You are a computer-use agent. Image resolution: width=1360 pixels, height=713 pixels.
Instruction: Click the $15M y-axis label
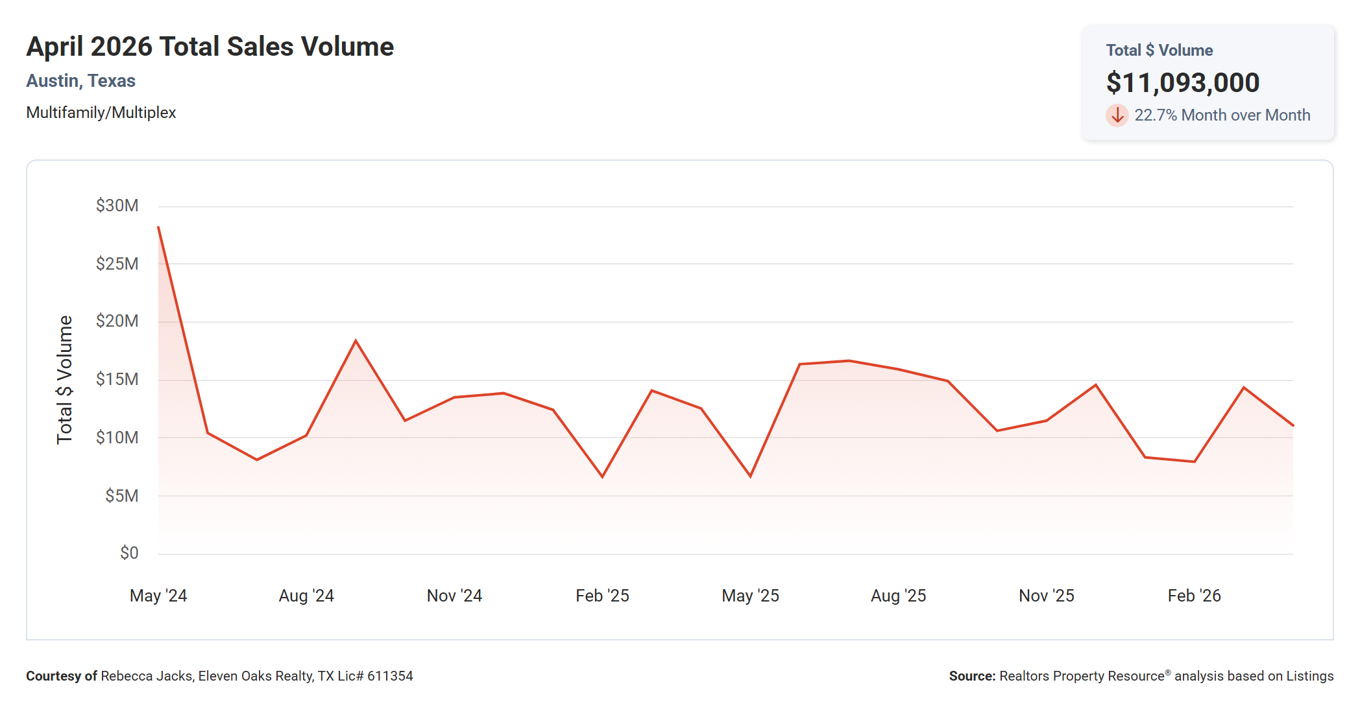(117, 379)
